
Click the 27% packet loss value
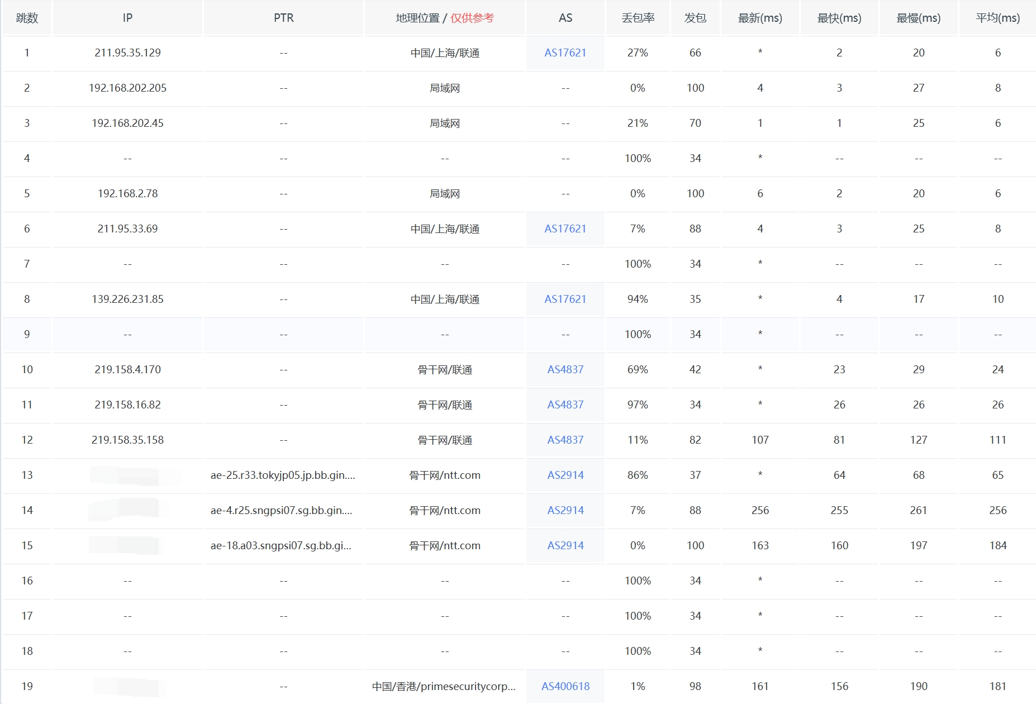click(638, 53)
